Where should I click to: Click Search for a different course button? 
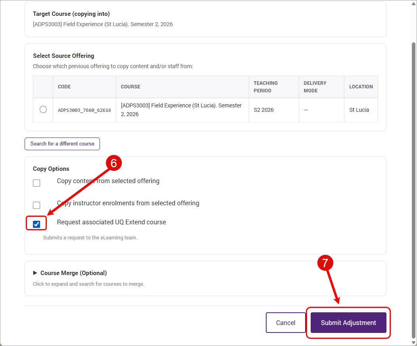pos(62,144)
